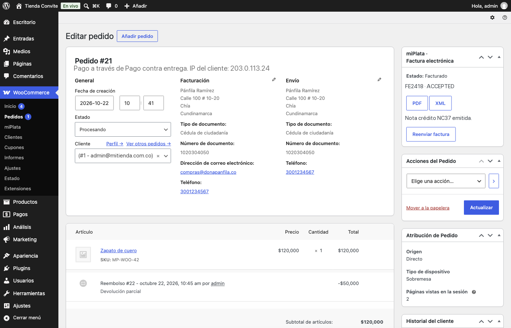511x328 pixels.
Task: Click Ver otros pedidos link
Action: [149, 144]
